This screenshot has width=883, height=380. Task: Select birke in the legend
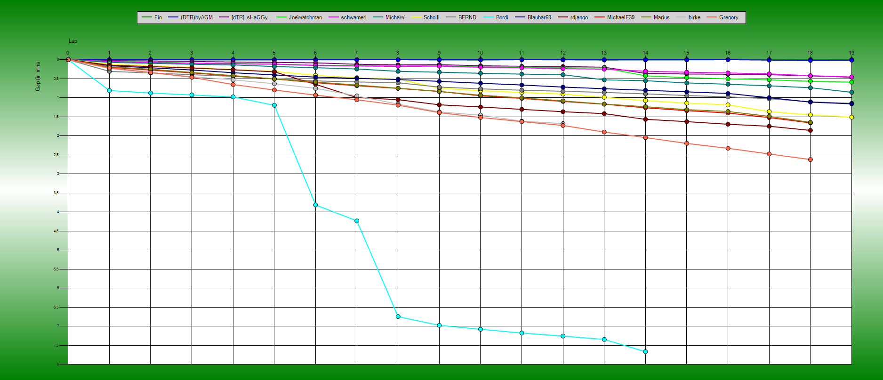pyautogui.click(x=688, y=17)
